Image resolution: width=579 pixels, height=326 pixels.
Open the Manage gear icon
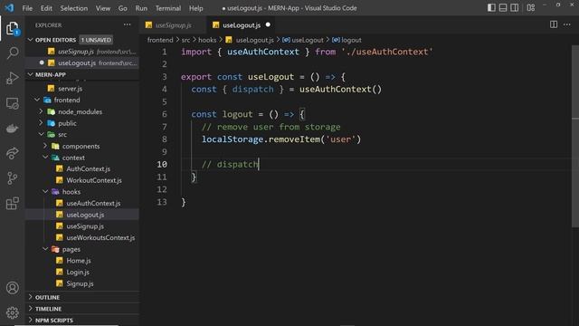click(x=12, y=312)
